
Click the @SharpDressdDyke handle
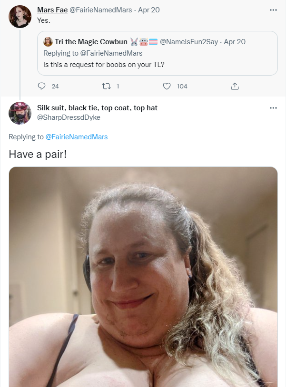(69, 117)
